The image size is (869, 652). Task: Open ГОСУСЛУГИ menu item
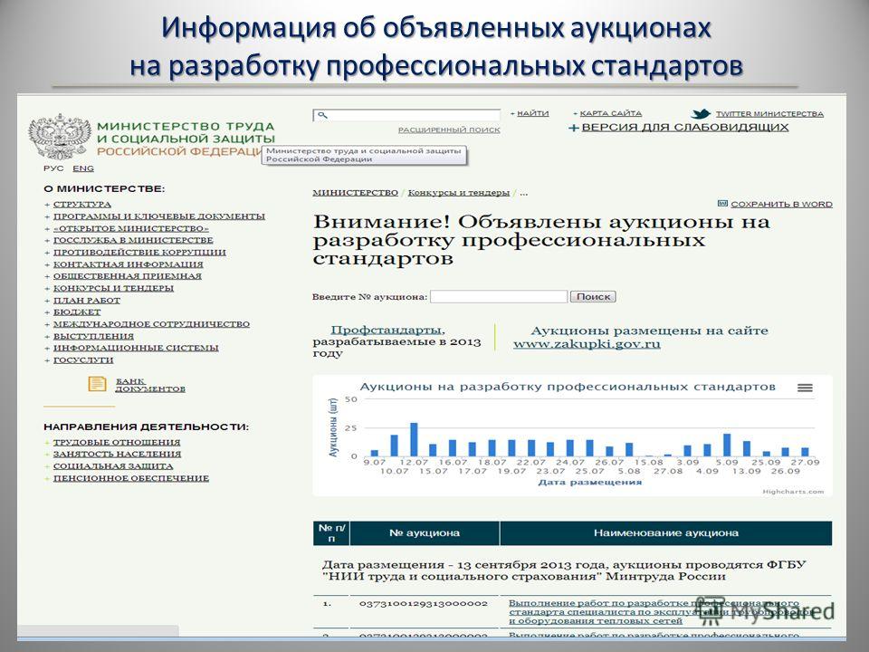pos(83,360)
